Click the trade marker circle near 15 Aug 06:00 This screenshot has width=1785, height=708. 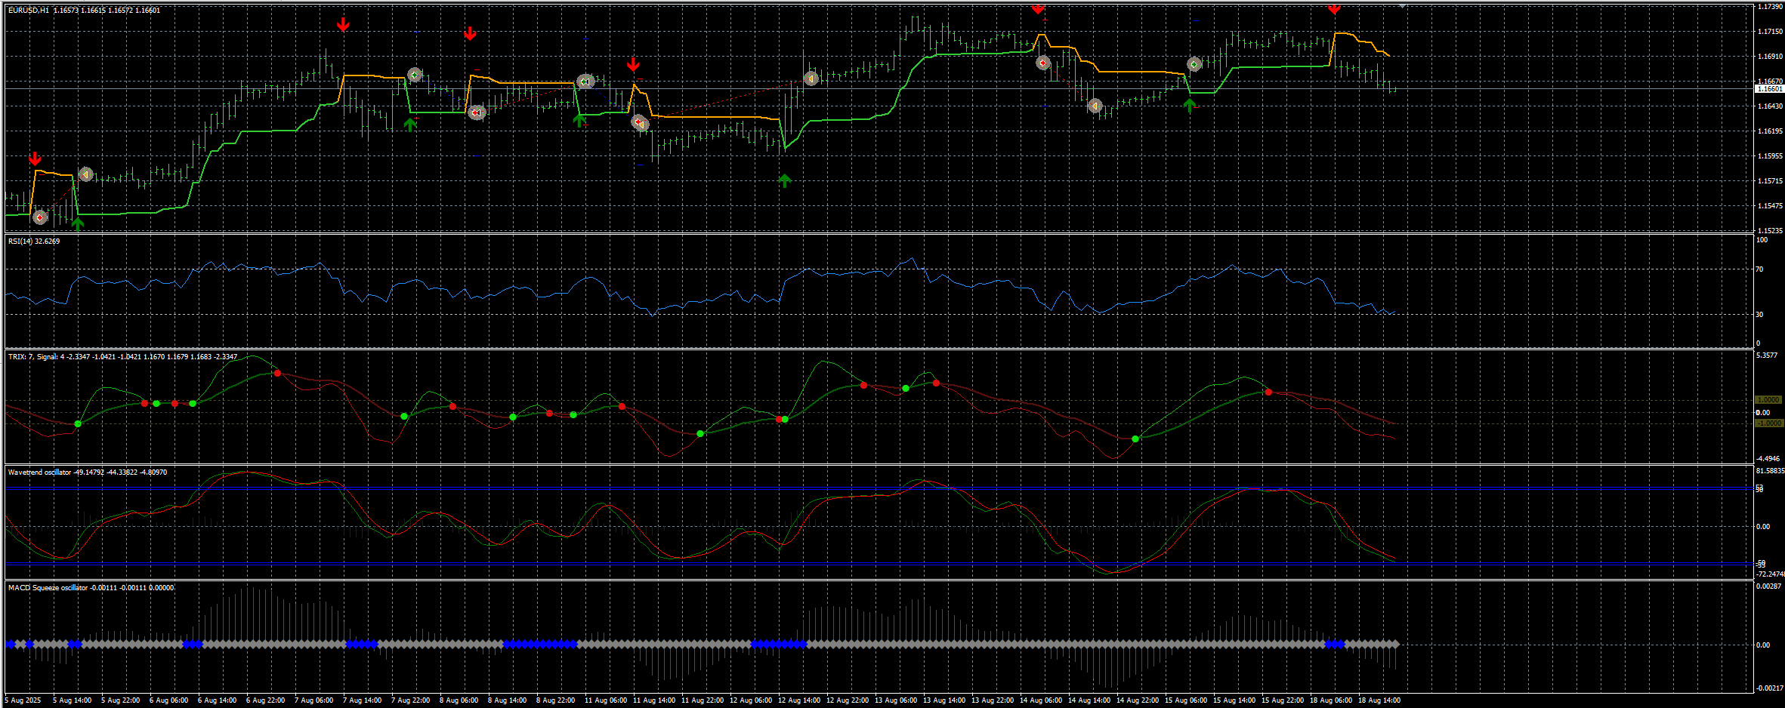tap(1194, 65)
